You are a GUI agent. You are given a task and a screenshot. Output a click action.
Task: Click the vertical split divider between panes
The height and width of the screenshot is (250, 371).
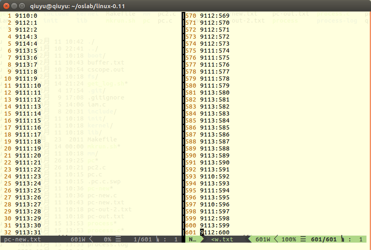coord(182,123)
